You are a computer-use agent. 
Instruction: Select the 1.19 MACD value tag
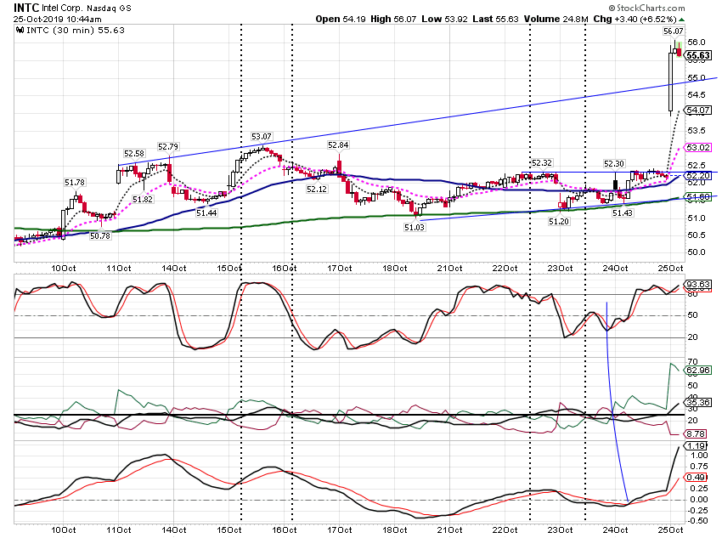pyautogui.click(x=696, y=446)
